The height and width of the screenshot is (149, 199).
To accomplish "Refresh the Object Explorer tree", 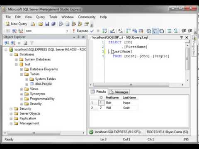I will (26, 43).
